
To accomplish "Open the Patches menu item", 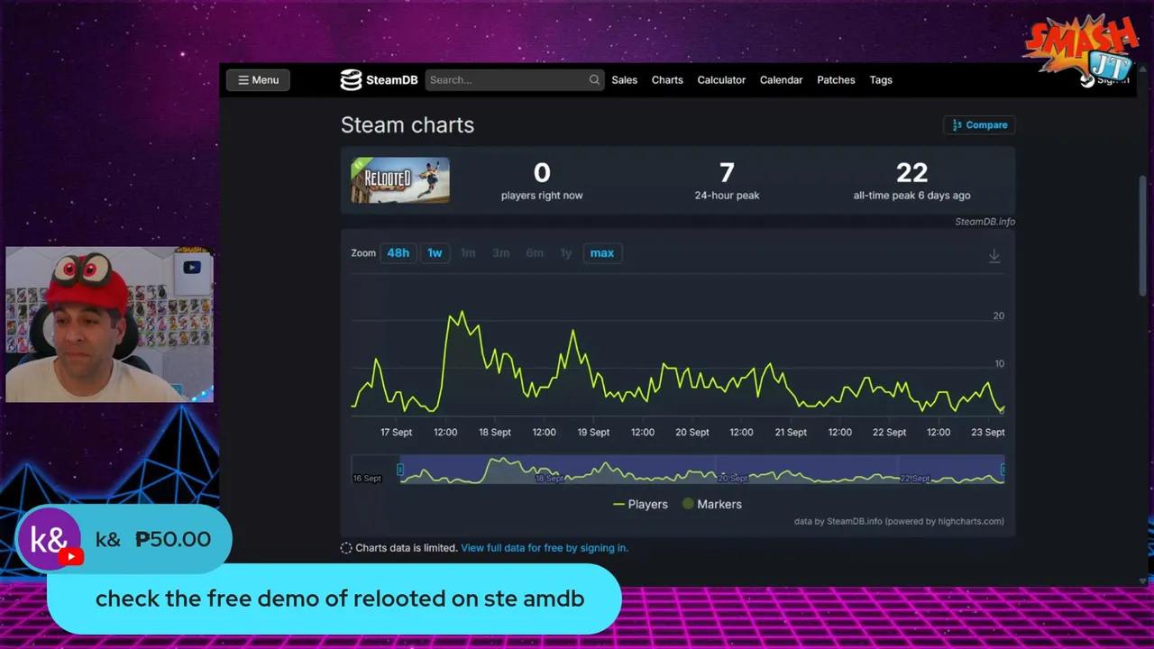I will click(x=836, y=80).
